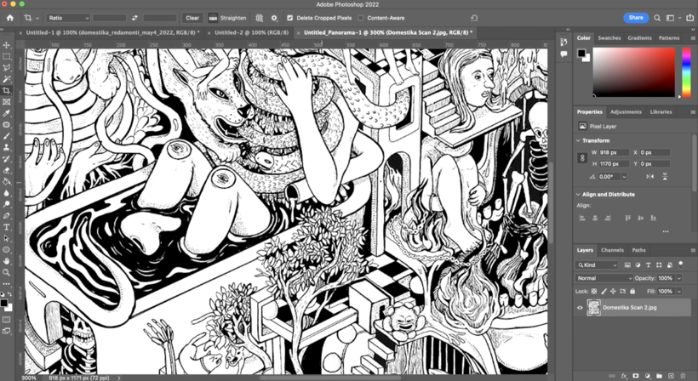
Task: Open the crop tool preset picker arrow
Action: [x=37, y=18]
